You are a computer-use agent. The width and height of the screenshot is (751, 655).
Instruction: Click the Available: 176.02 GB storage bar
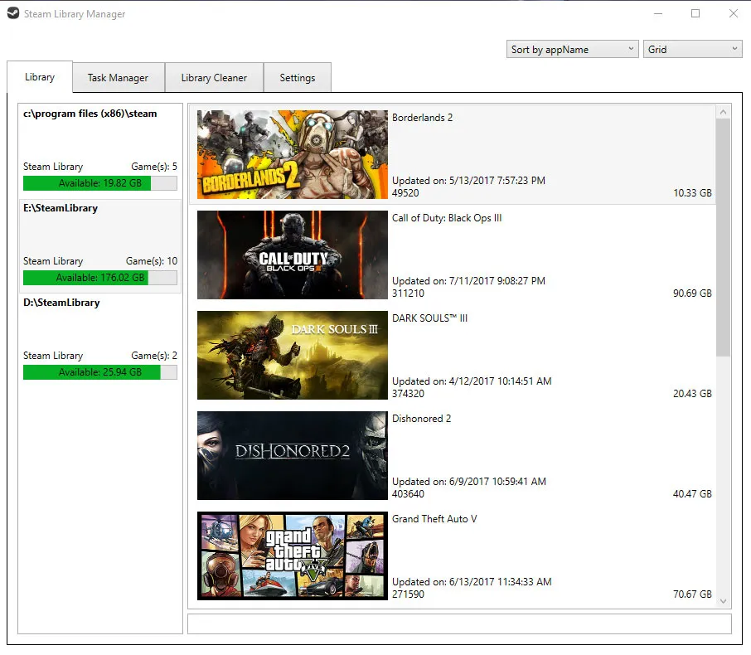[100, 278]
